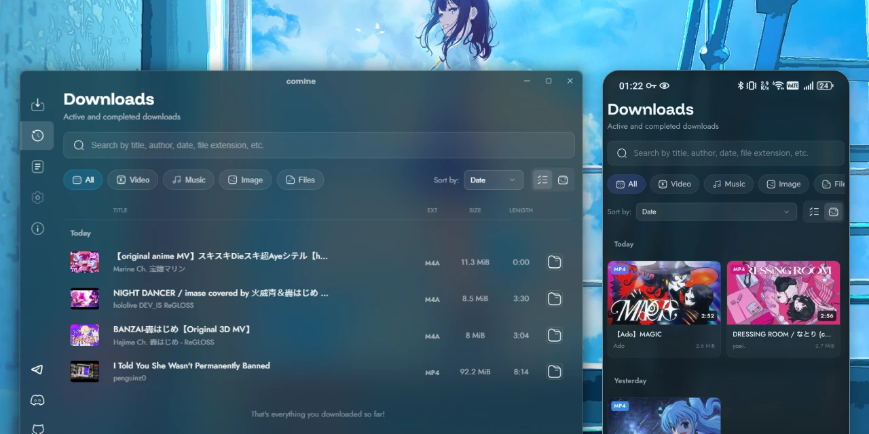Open folder for the BANZAI download row
Screen dimensions: 869x434
click(555, 335)
